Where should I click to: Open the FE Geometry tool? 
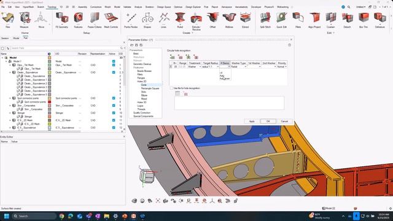pos(62,20)
